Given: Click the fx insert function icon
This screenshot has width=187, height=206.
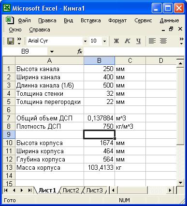Looking at the screenshot, I should 80,52.
